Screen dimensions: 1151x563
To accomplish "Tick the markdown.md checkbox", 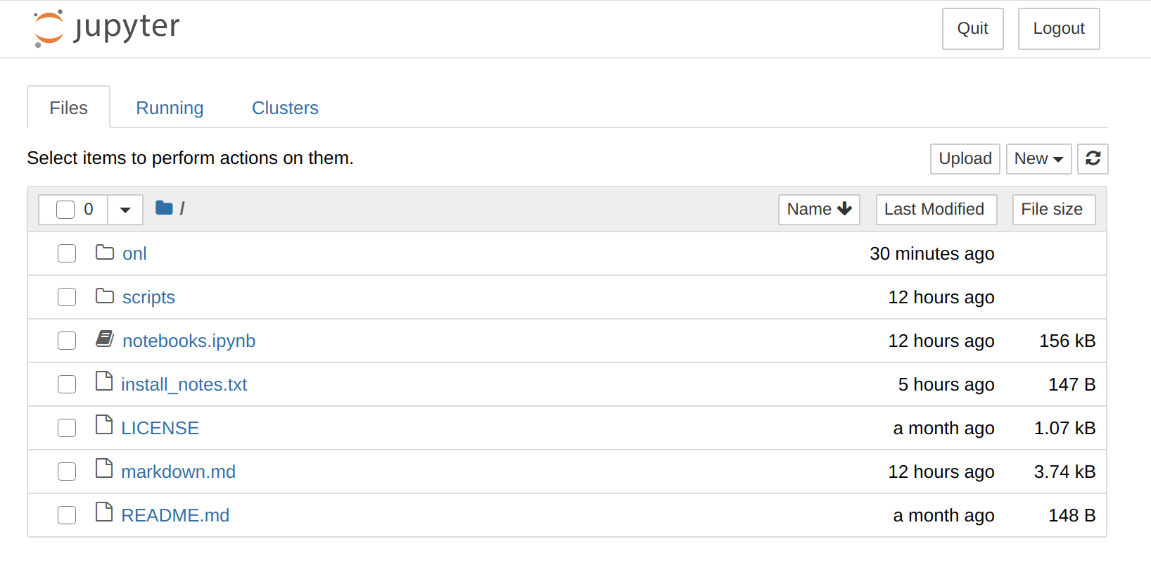I will (x=67, y=472).
